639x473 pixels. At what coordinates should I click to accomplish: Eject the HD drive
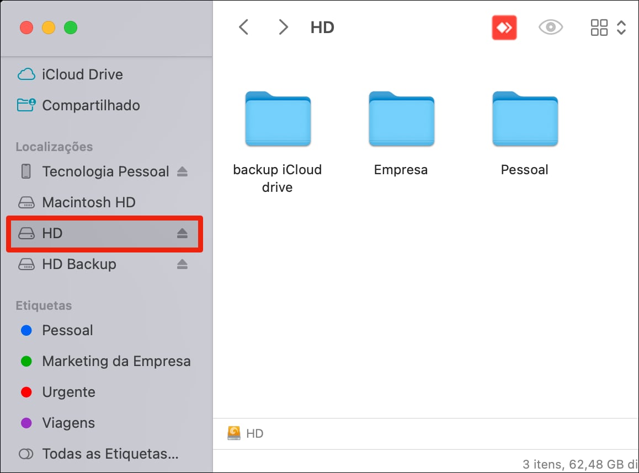(183, 234)
